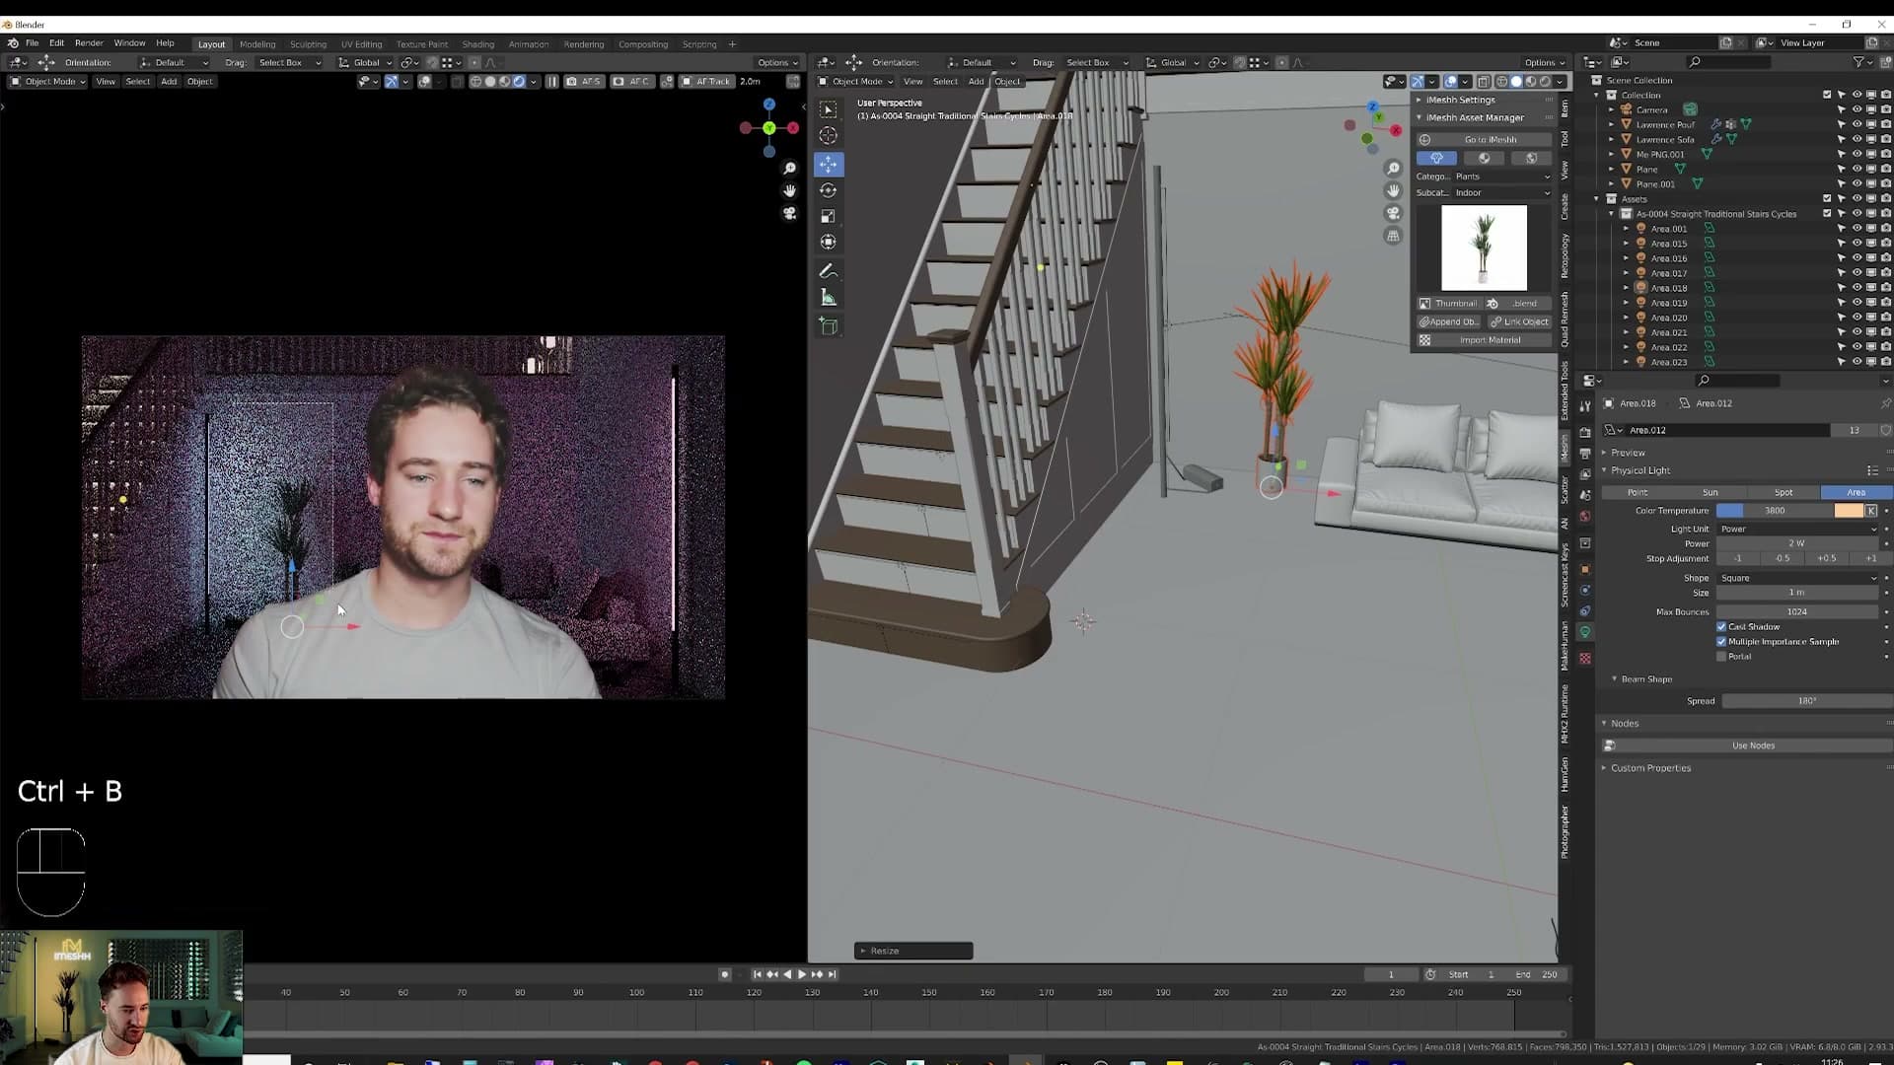Collapse the Assets collection

pos(1597,199)
